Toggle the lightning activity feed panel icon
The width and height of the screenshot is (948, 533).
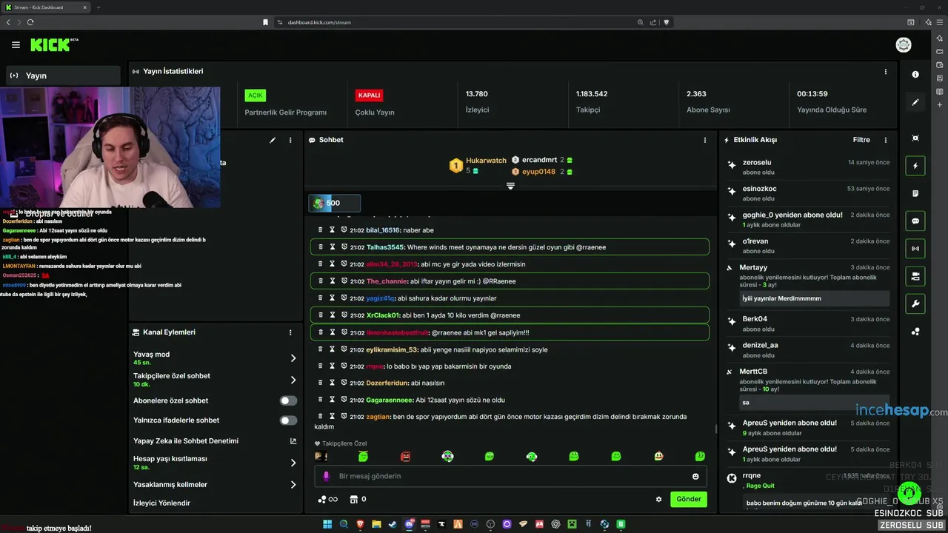[915, 166]
